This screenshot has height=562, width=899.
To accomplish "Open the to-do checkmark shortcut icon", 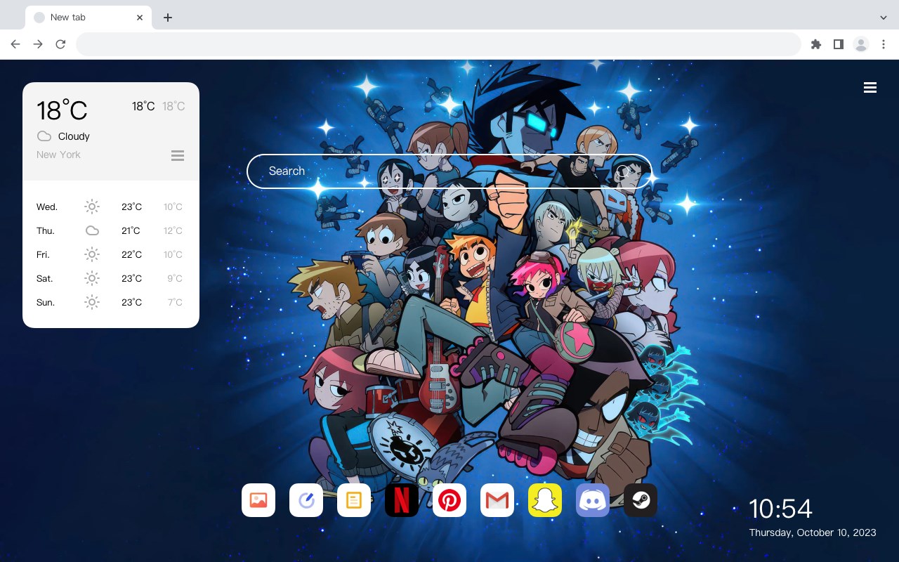I will point(306,500).
